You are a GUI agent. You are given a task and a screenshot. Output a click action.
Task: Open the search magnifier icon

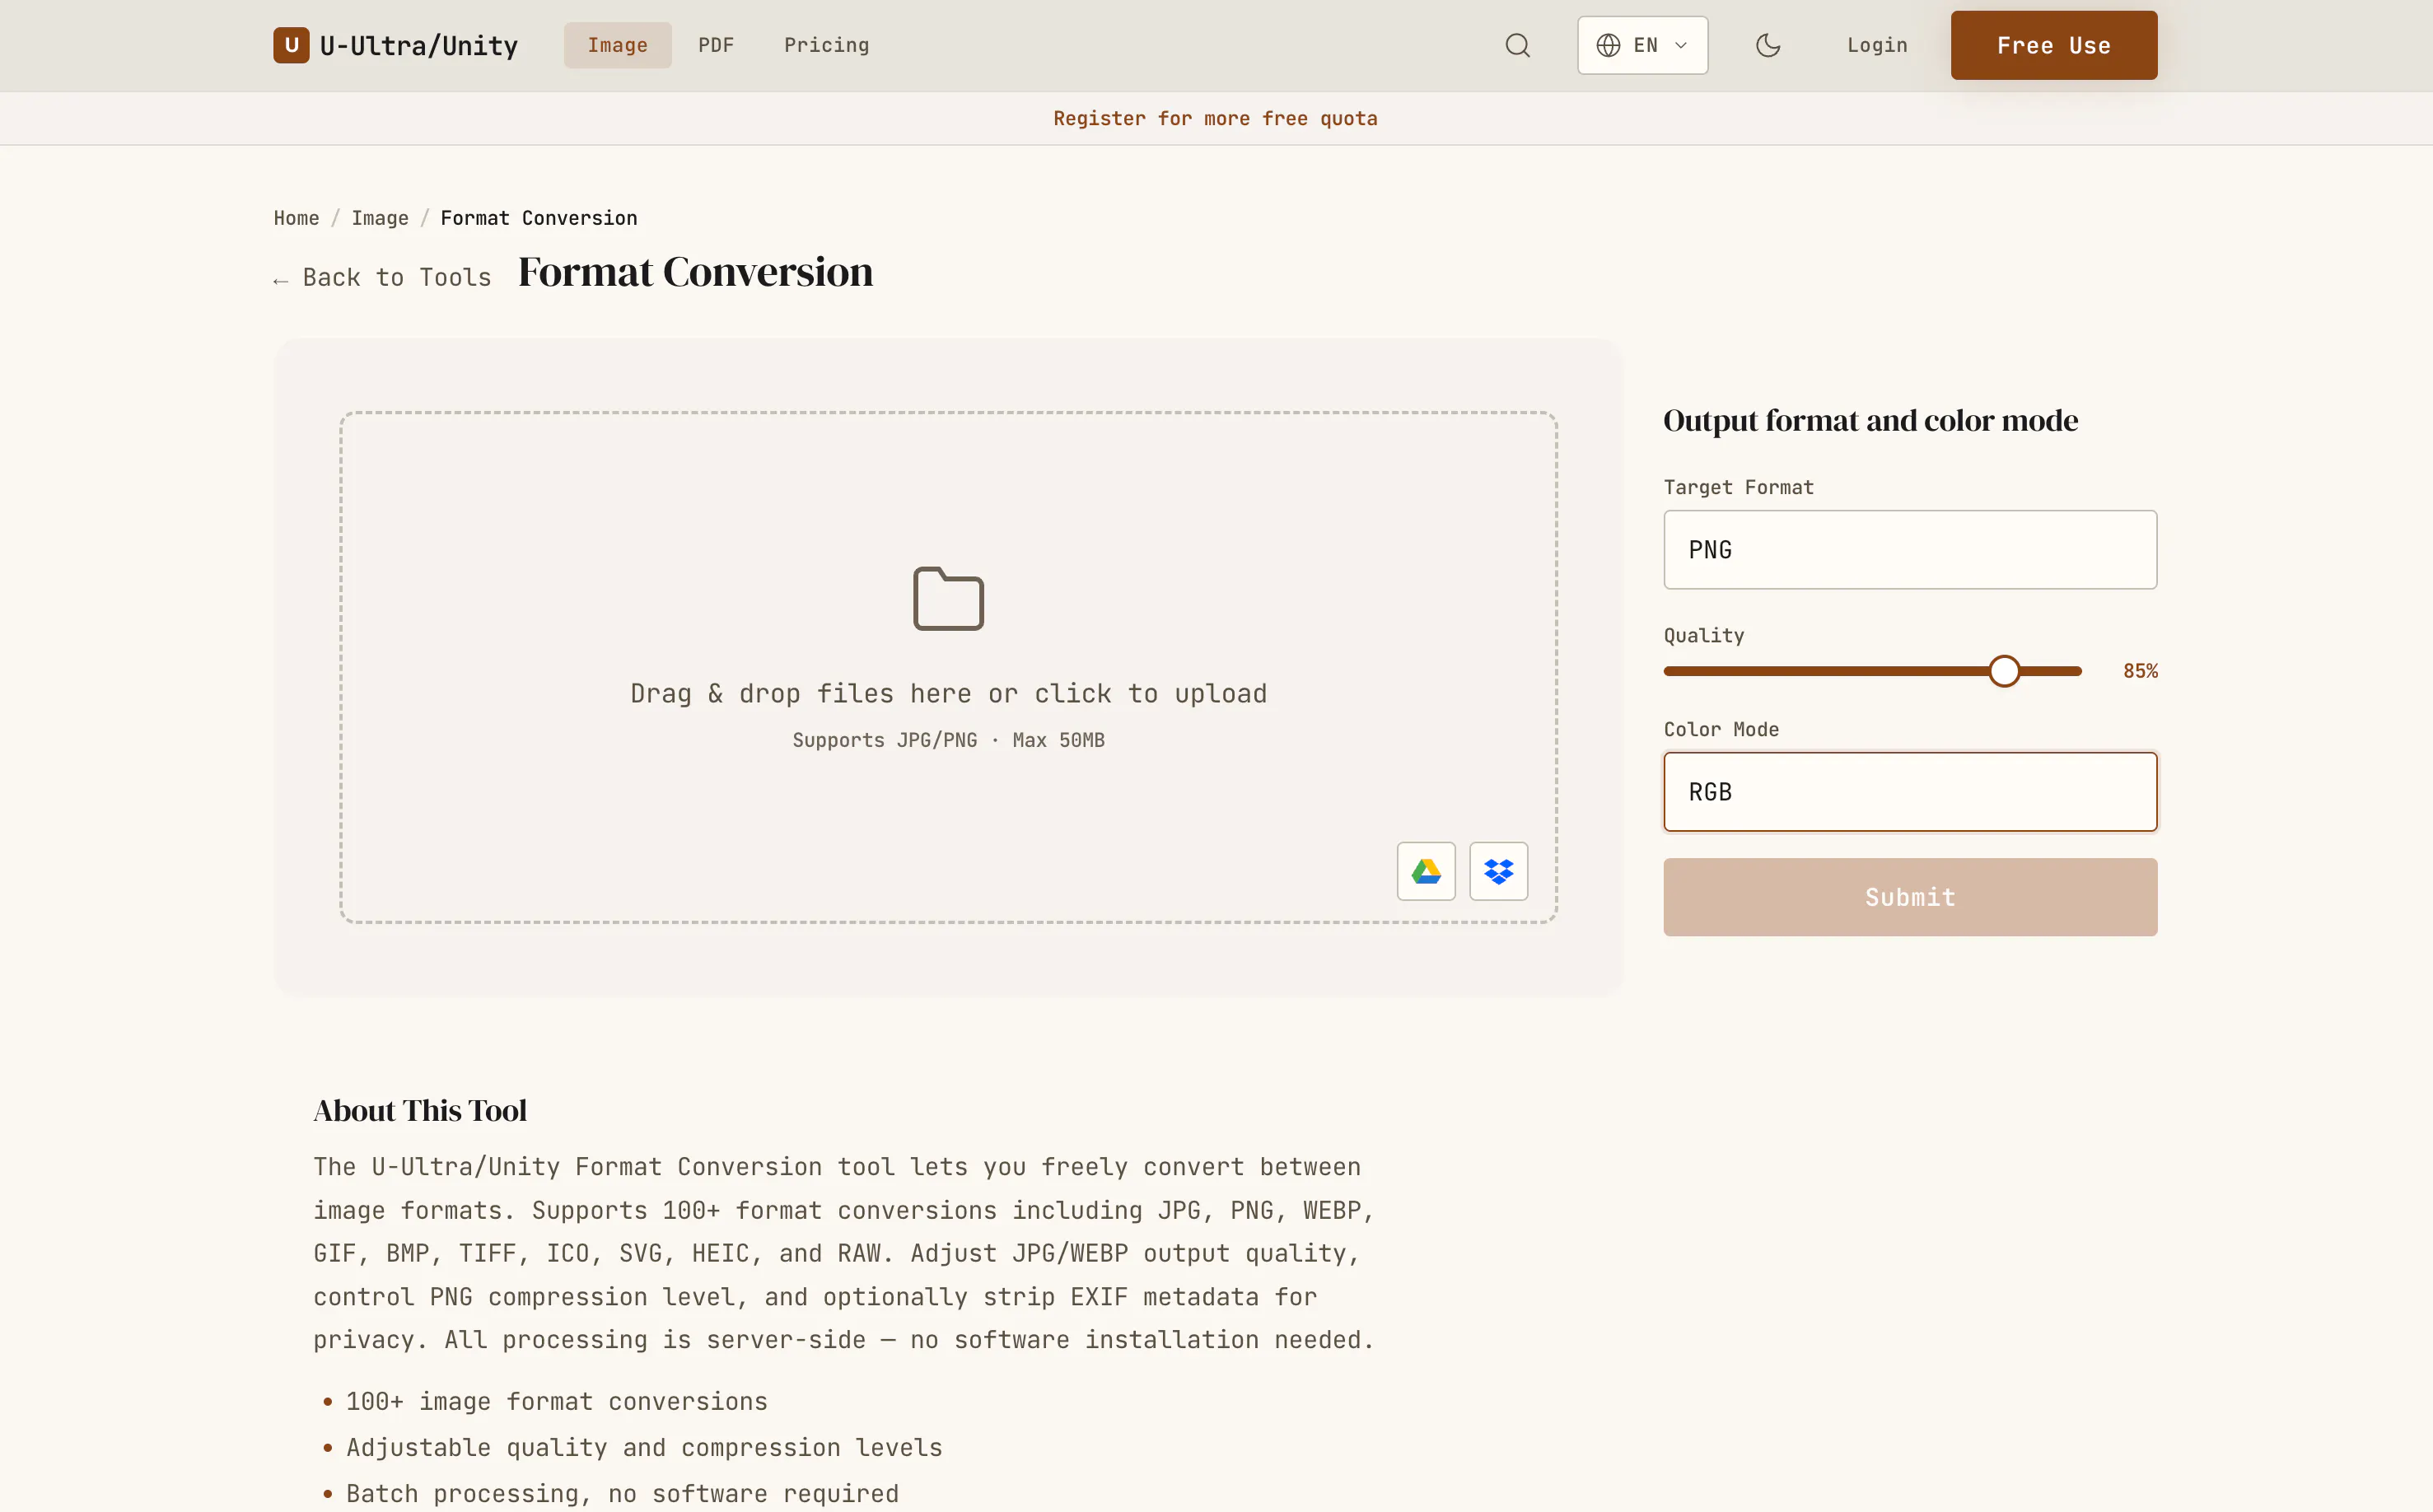pos(1517,45)
